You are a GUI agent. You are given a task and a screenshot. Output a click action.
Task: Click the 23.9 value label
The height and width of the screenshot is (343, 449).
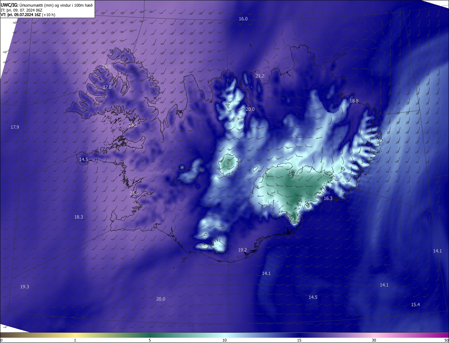point(134,193)
